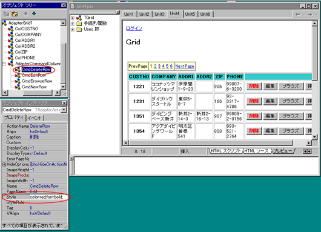
Task: Select ColZIP in the object tree
Action: click(21, 52)
